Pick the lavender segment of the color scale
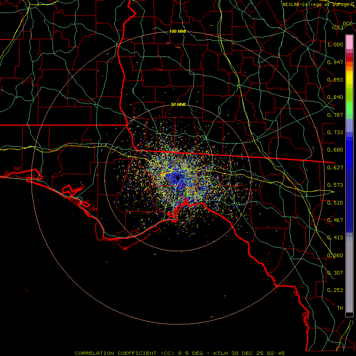 (x=349, y=125)
